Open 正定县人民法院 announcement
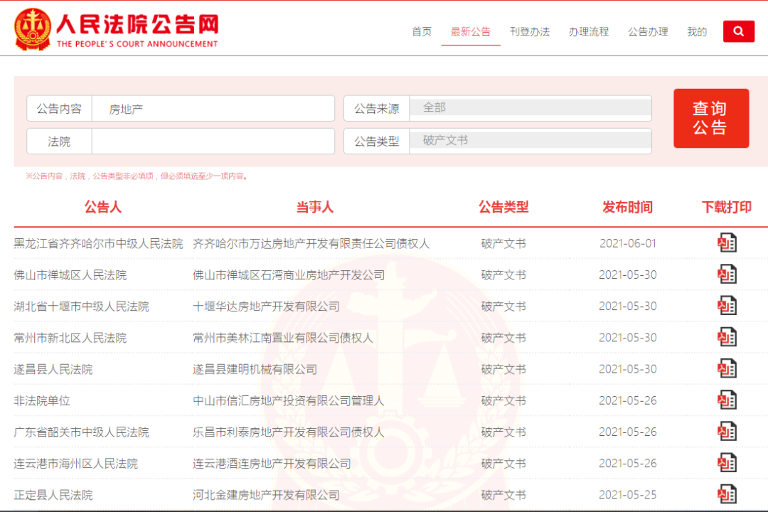Viewport: 768px width, 512px height. (53, 495)
